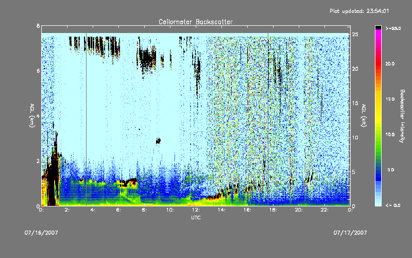
Task: Click the "10:" hour tick label
Action: coord(170,210)
